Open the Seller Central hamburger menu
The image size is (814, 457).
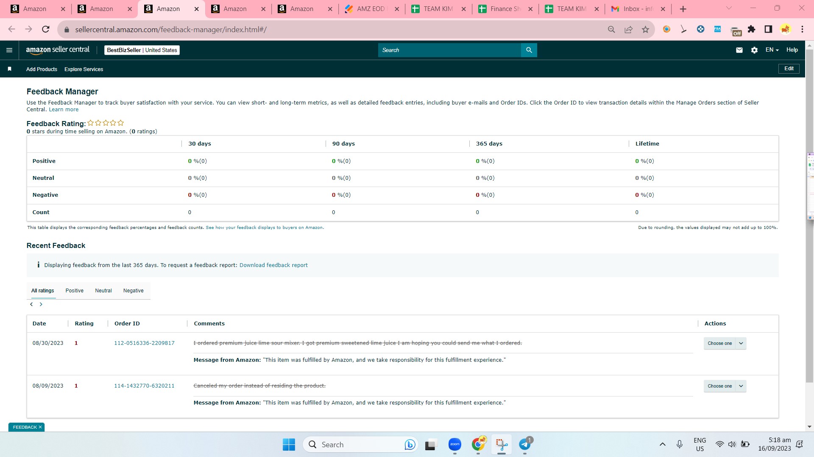[x=9, y=50]
